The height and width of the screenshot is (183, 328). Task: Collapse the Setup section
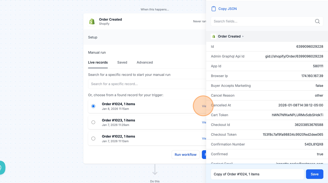pos(93,37)
